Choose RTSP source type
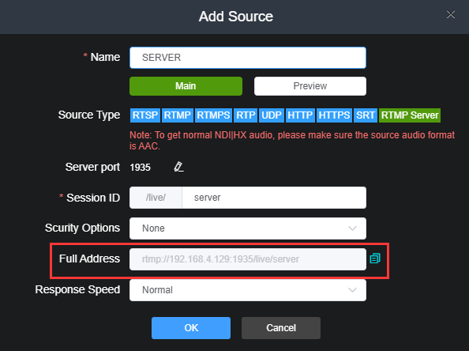 145,115
